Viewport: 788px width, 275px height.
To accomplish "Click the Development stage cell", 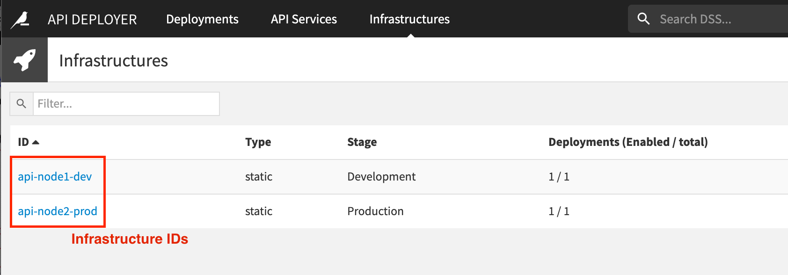I will pos(381,177).
